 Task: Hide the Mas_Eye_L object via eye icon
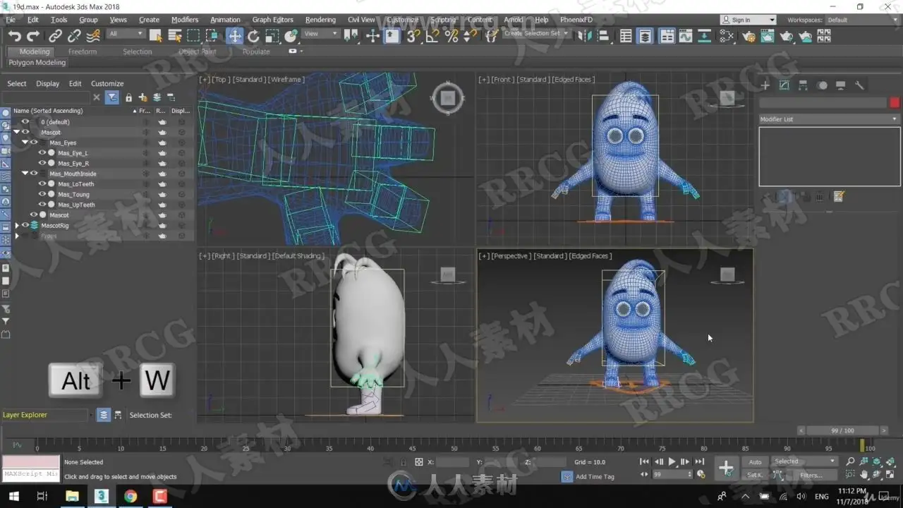[42, 153]
